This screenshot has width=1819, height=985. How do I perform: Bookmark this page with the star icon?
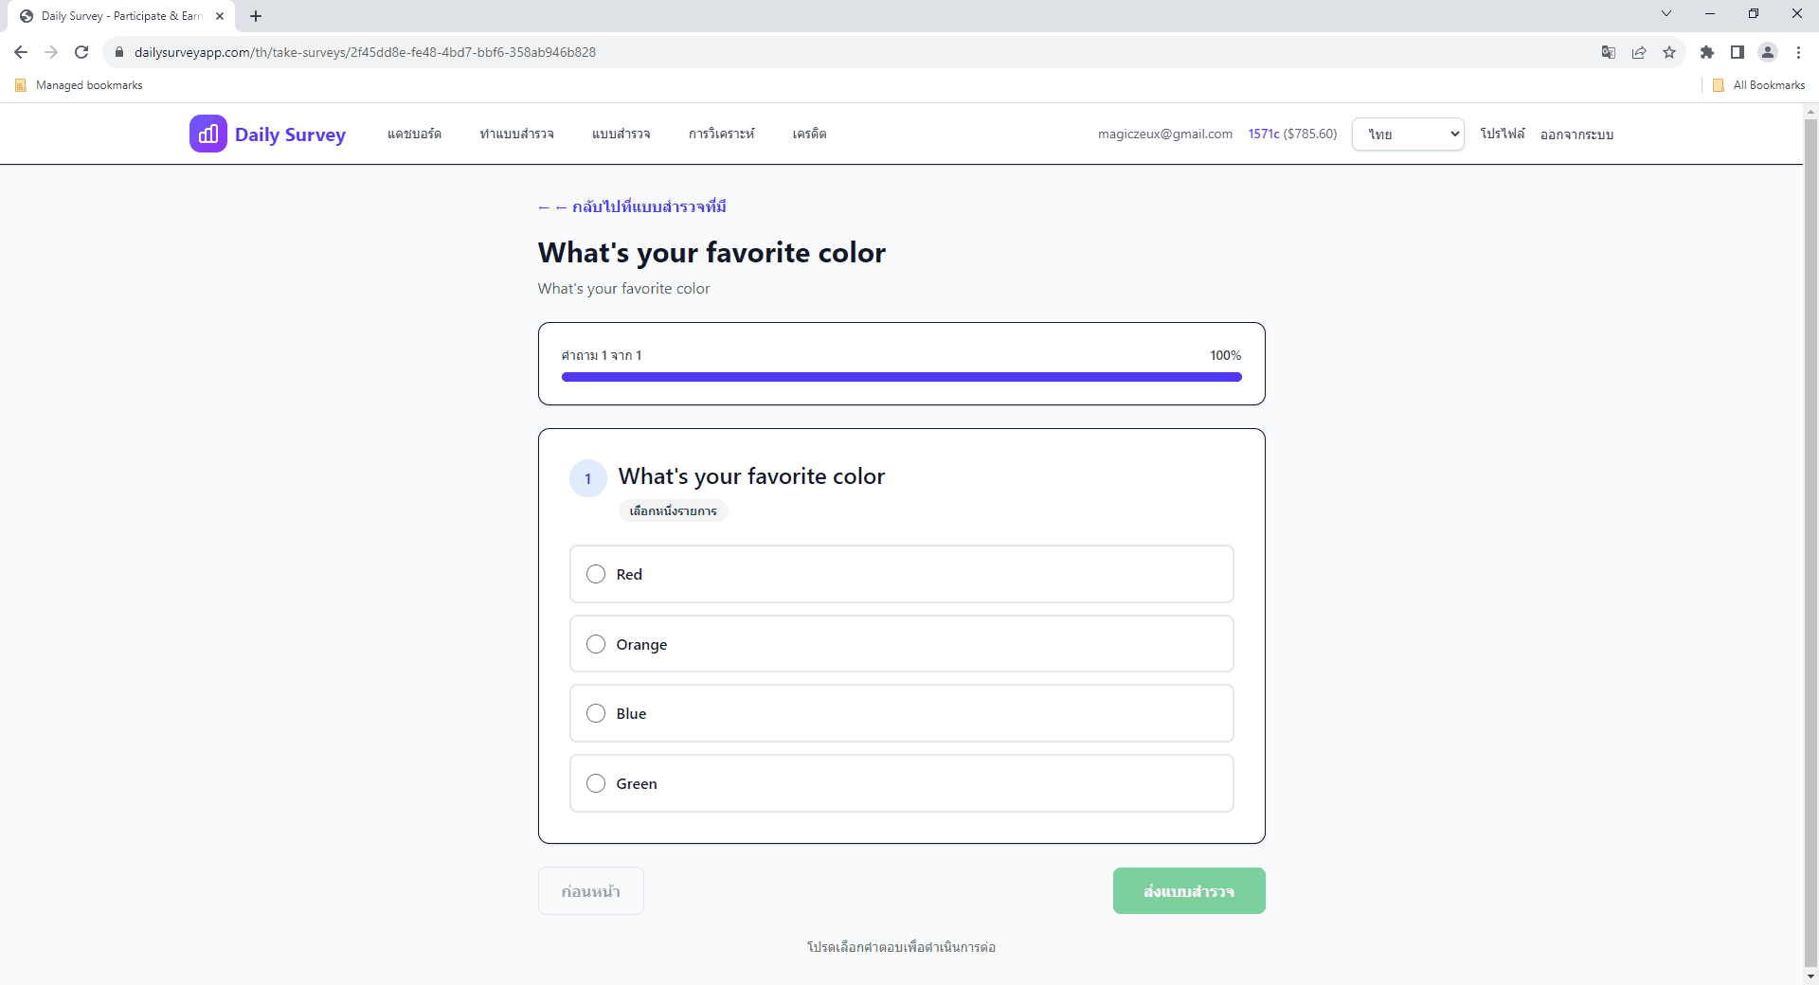click(x=1669, y=52)
